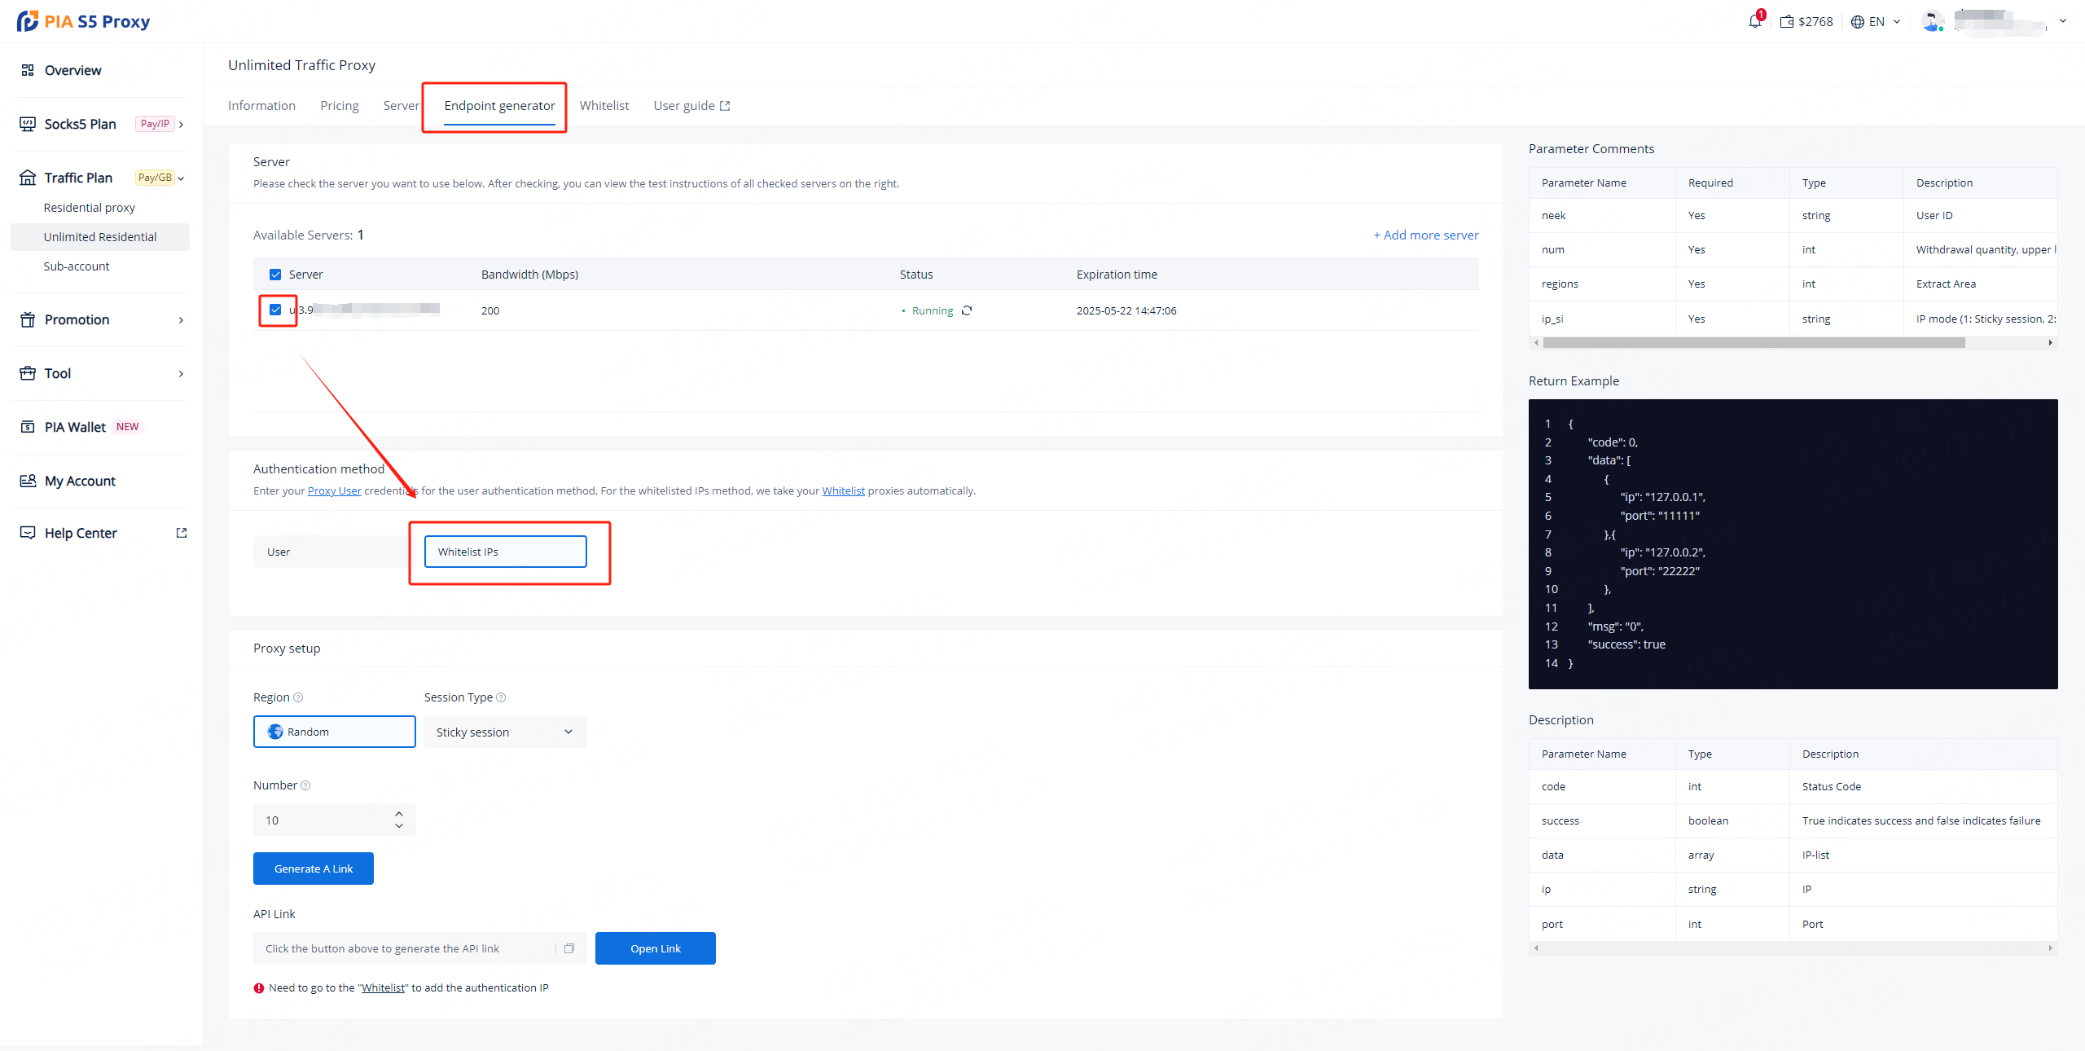Click the Add more server link
The height and width of the screenshot is (1051, 2085).
pos(1425,235)
